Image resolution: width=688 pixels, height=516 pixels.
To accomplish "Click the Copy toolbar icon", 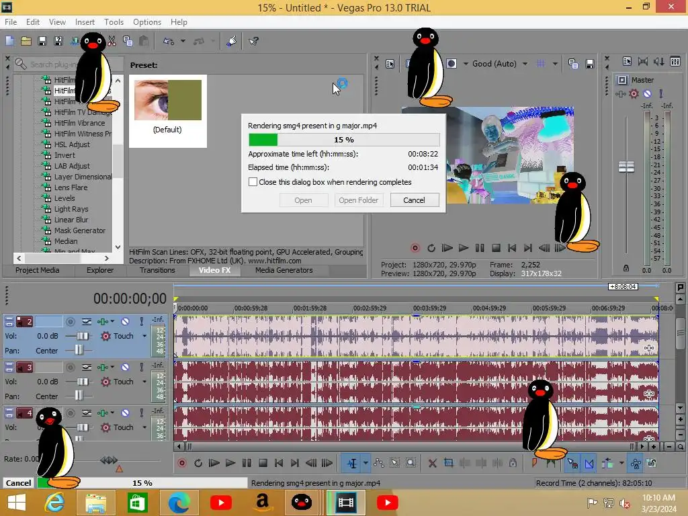I will coord(128,41).
